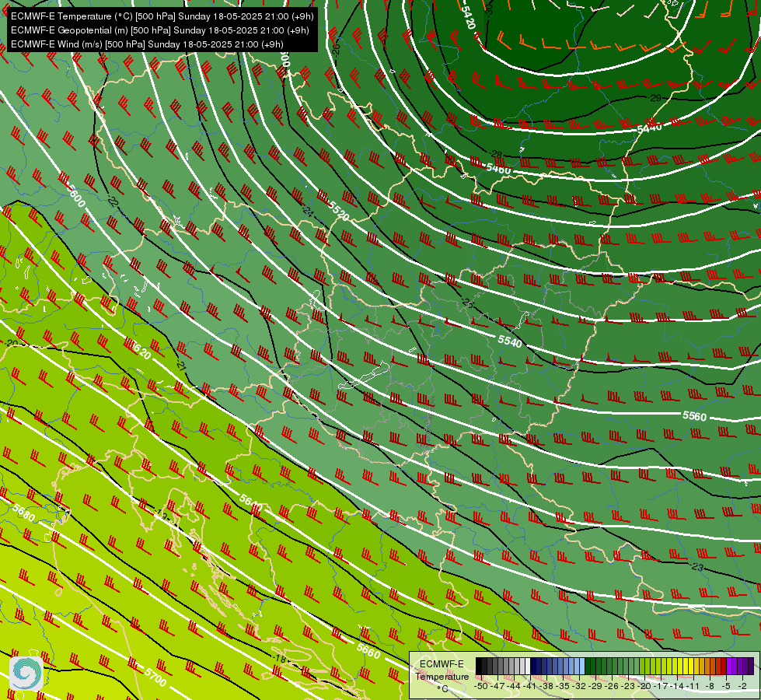Viewport: 761px width, 700px height.
Task: Pick the purple swatch at legend end
Action: click(x=750, y=667)
